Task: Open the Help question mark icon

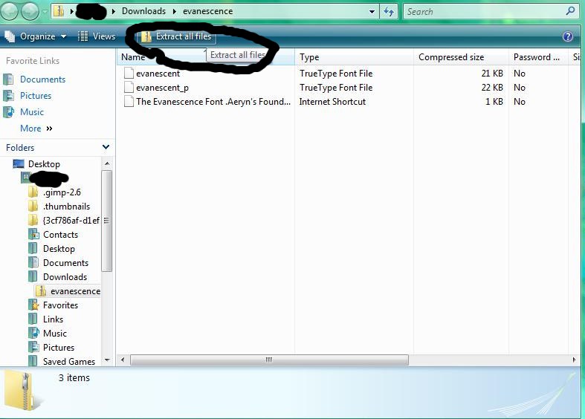Action: pos(568,36)
